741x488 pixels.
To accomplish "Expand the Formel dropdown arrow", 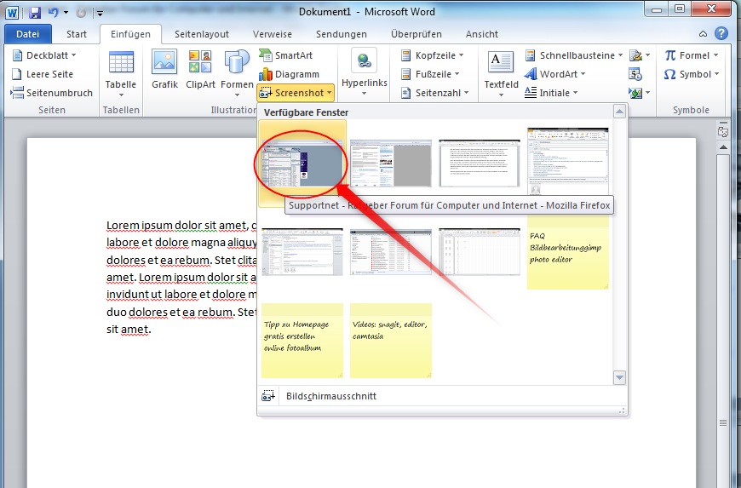I will point(716,55).
